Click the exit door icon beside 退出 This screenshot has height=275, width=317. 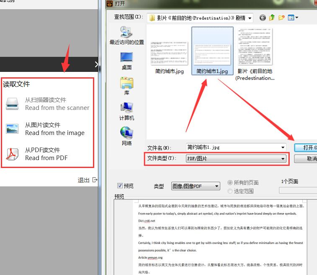coord(95,180)
